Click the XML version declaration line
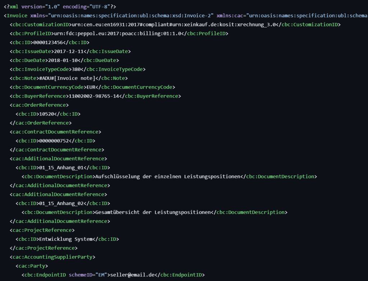Image resolution: width=368 pixels, height=281 pixels. click(60, 7)
